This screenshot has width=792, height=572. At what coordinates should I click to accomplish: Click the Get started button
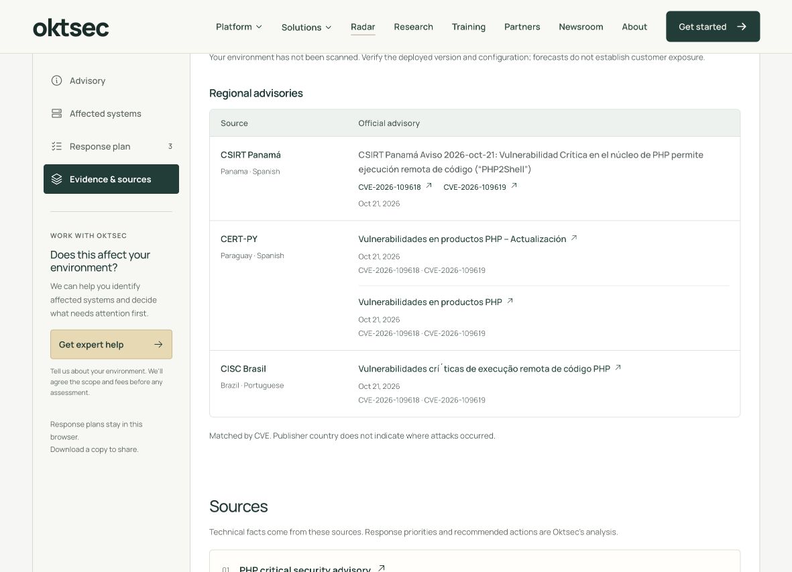[x=713, y=26]
